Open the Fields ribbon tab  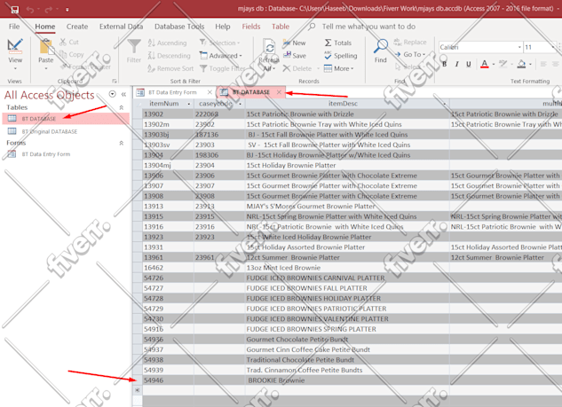tap(251, 27)
